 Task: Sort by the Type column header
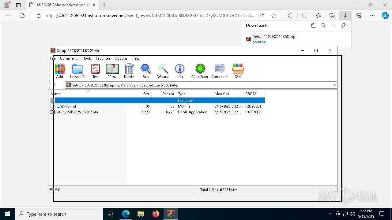pos(194,94)
